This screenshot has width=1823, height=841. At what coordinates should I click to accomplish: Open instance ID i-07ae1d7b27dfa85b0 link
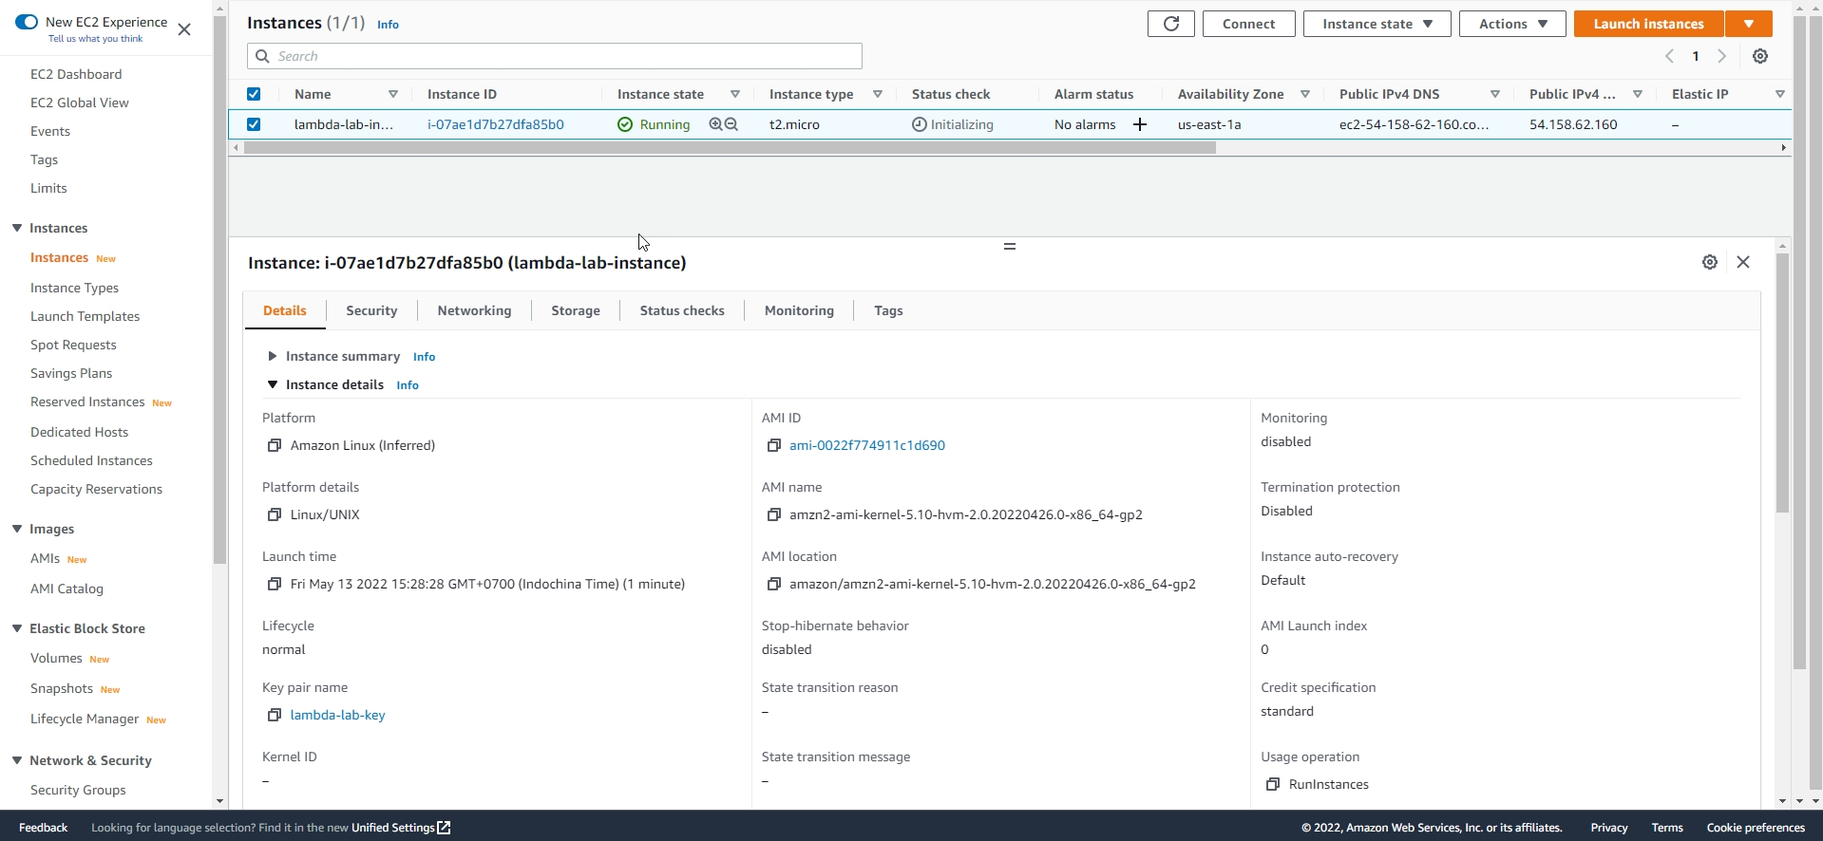point(495,124)
